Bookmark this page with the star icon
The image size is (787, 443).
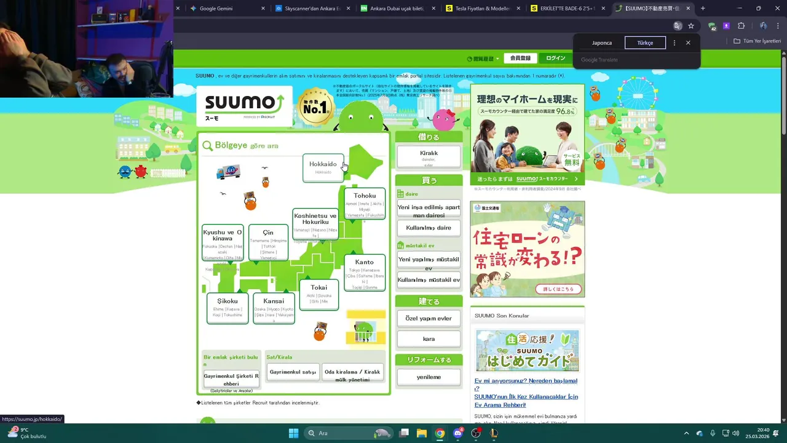click(x=691, y=26)
